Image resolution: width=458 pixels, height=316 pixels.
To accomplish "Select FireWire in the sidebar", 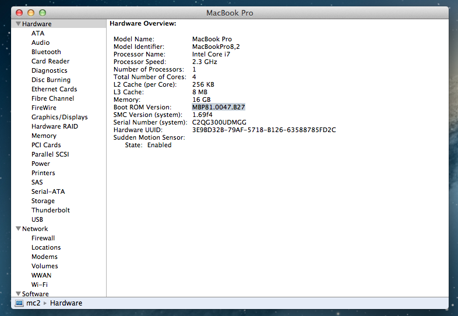I will (x=44, y=108).
